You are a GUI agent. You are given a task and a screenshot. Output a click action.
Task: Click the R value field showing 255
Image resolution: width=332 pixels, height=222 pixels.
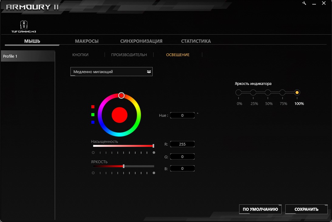(x=182, y=144)
